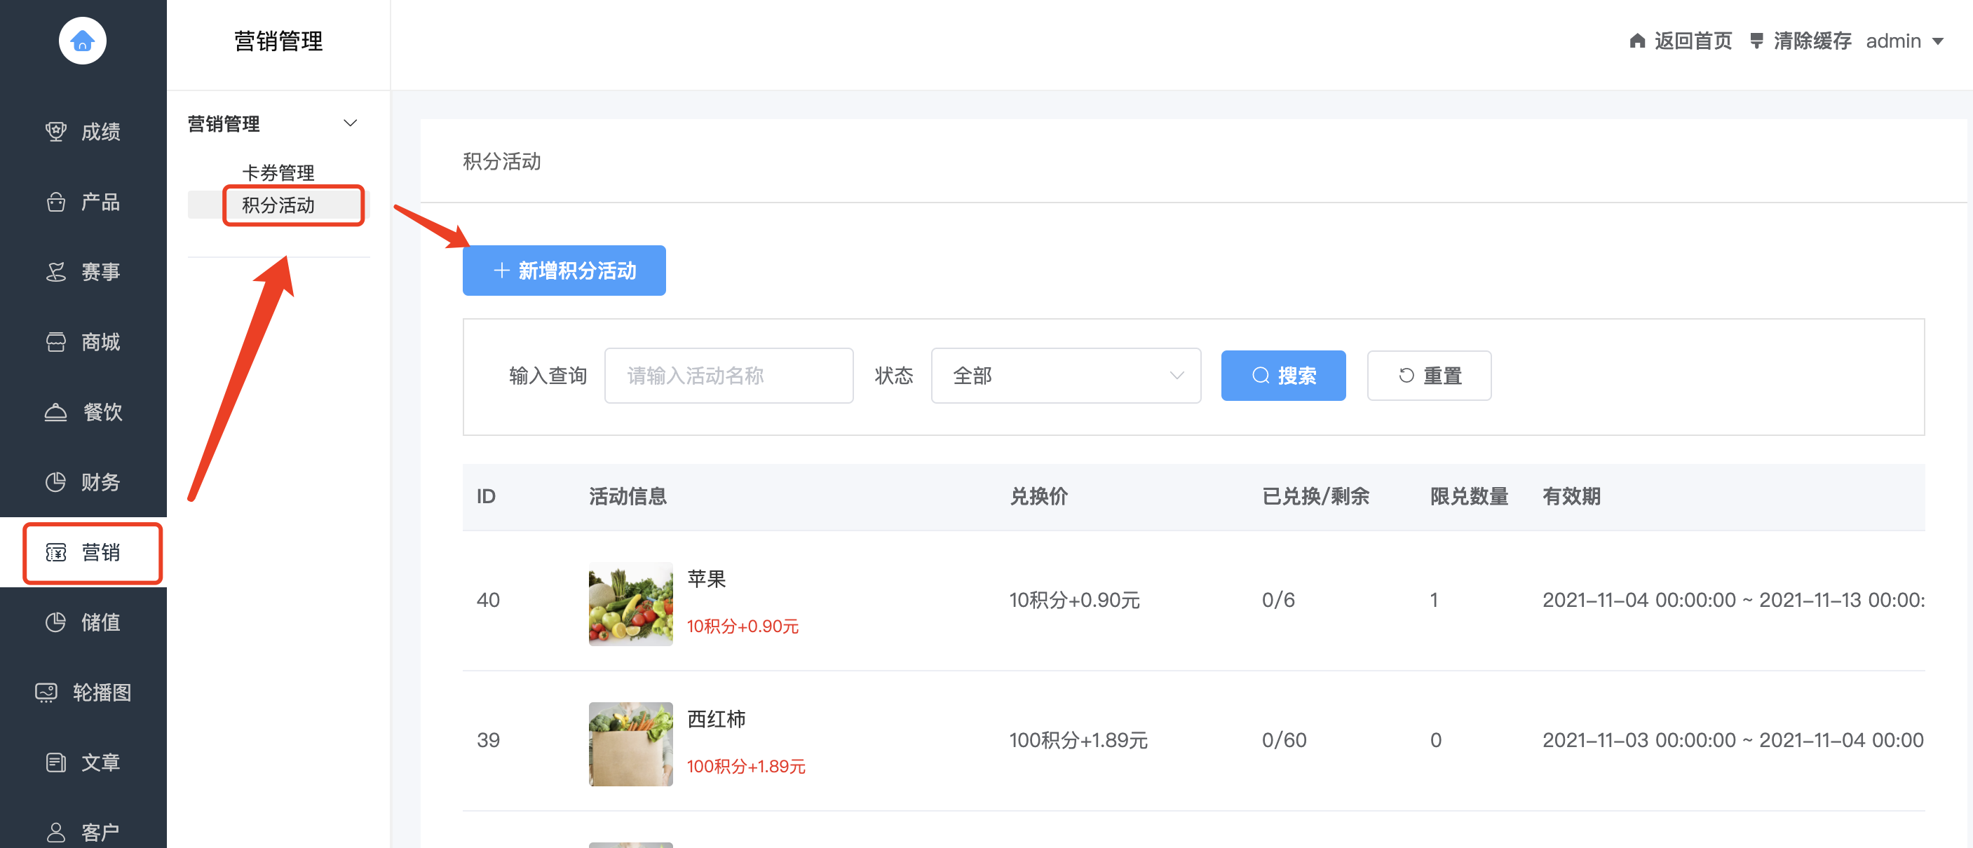This screenshot has height=848, width=1973.
Task: Open the 轮播图 sidebar section
Action: (x=83, y=692)
